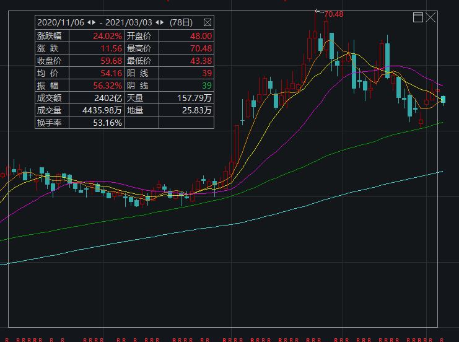Screen dimensions: 459x342
Task: Click the 70.48 peak price marker
Action: (333, 14)
